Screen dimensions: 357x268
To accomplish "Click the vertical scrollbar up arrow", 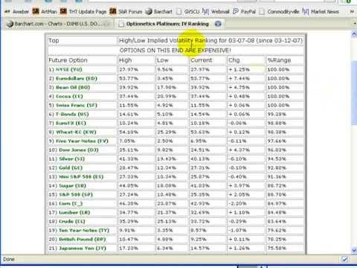I will [x=354, y=34].
